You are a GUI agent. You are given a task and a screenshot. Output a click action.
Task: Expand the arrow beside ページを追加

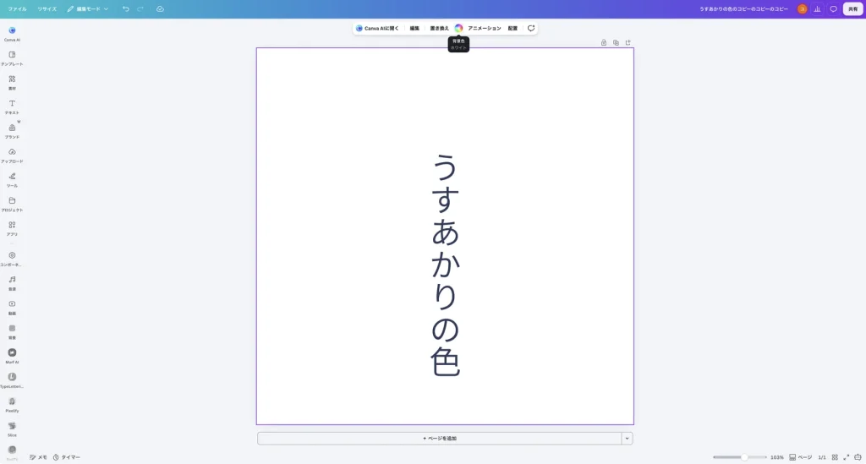point(627,439)
